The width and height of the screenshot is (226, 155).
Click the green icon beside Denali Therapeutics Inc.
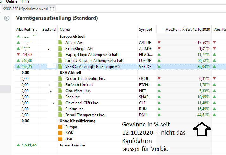pos(61,115)
